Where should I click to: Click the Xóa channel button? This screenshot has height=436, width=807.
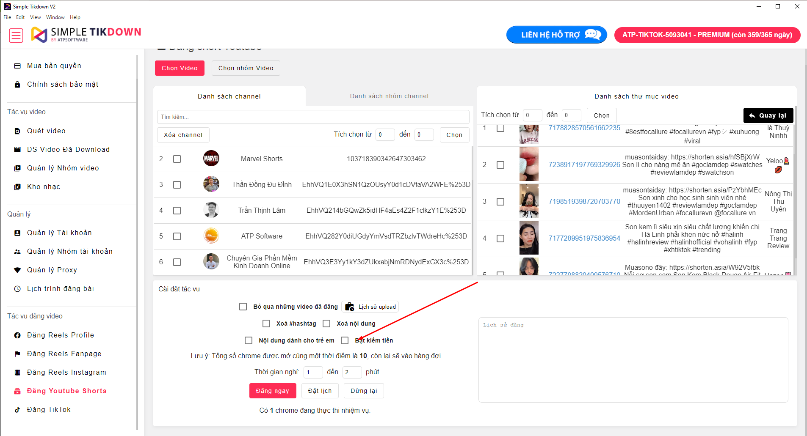click(x=183, y=135)
